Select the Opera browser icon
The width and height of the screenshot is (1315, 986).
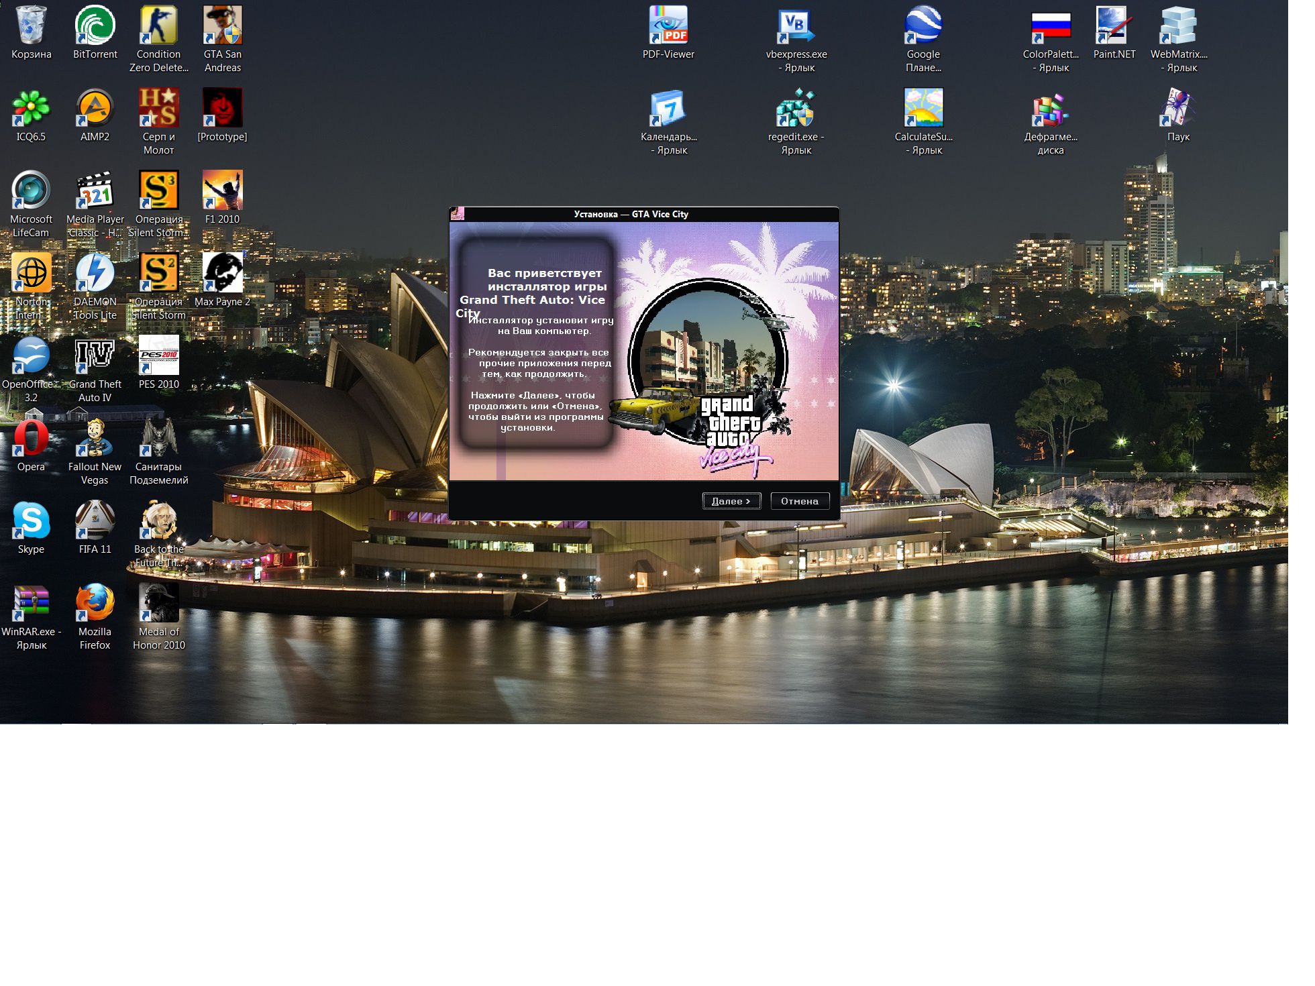tap(31, 438)
